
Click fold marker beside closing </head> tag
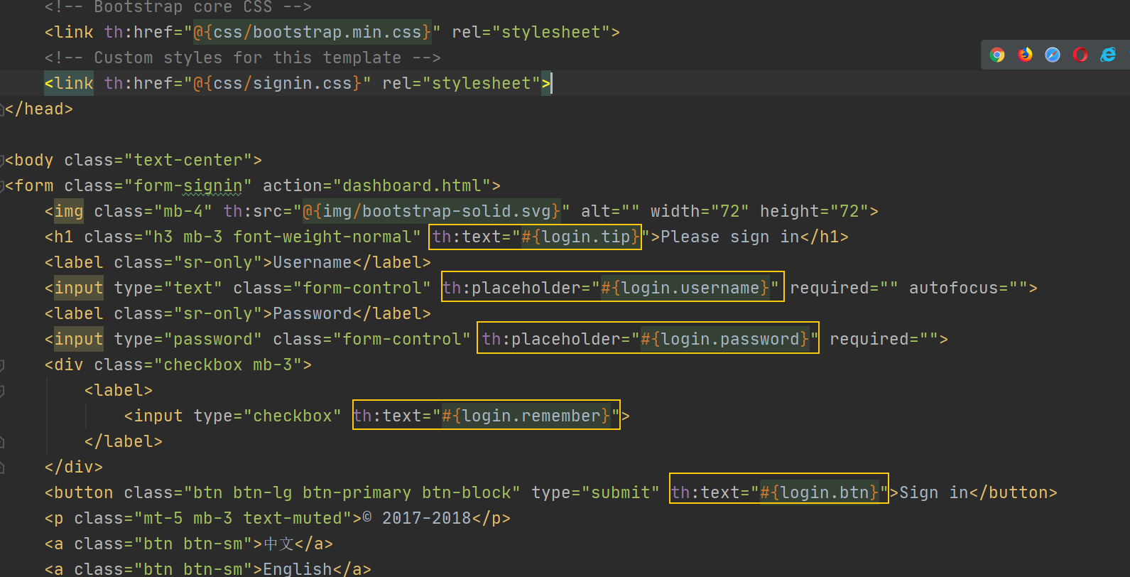[2, 109]
